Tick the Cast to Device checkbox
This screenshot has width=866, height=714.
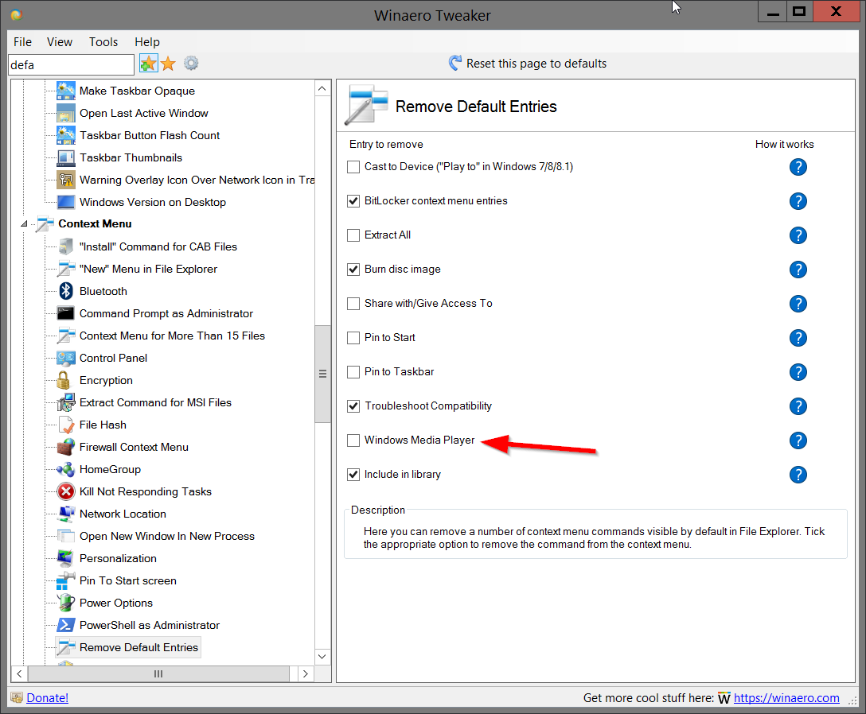353,167
